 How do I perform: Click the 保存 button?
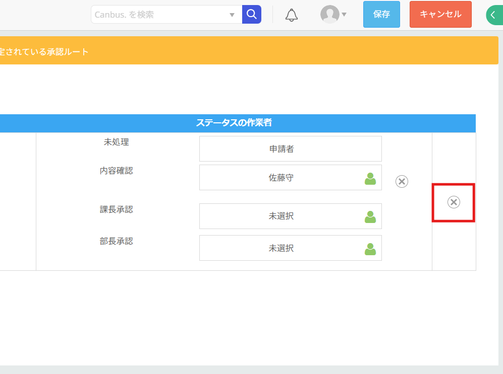381,14
